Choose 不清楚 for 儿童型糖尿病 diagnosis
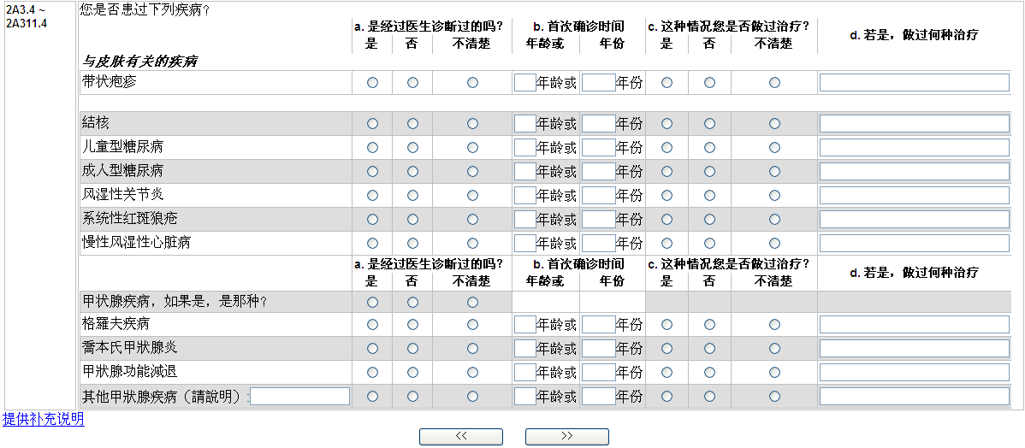Screen dimensions: 1025x448 tap(472, 148)
